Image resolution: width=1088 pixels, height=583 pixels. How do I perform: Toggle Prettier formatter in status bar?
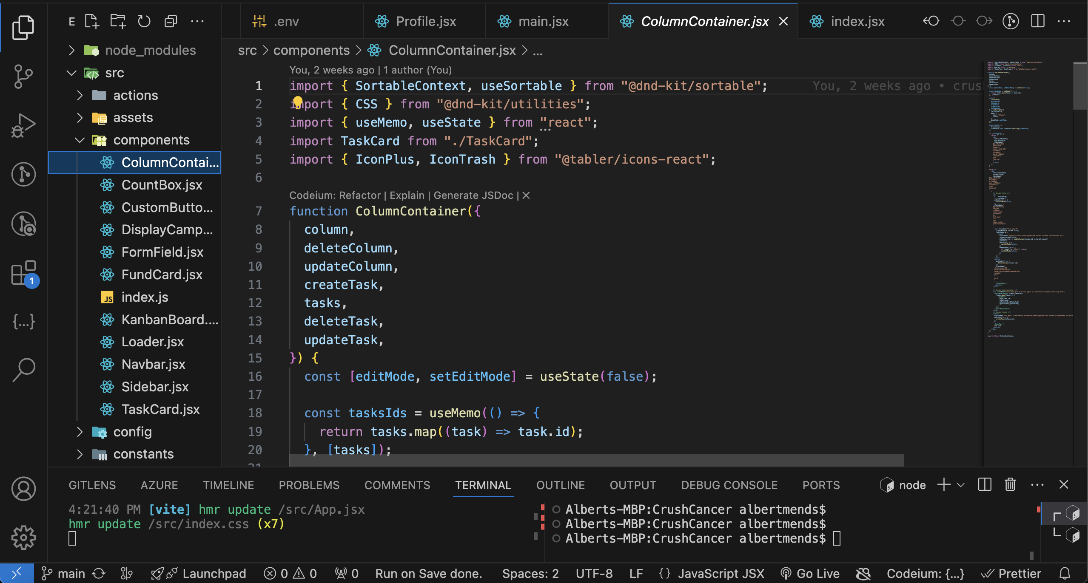pyautogui.click(x=1011, y=574)
